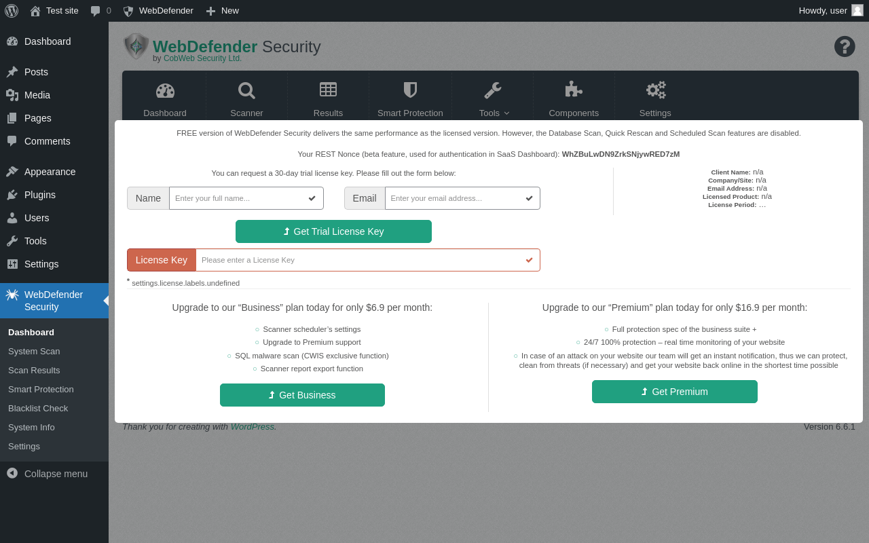Click 'Full protection spec of the business suite +'
869x543 pixels.
click(684, 329)
